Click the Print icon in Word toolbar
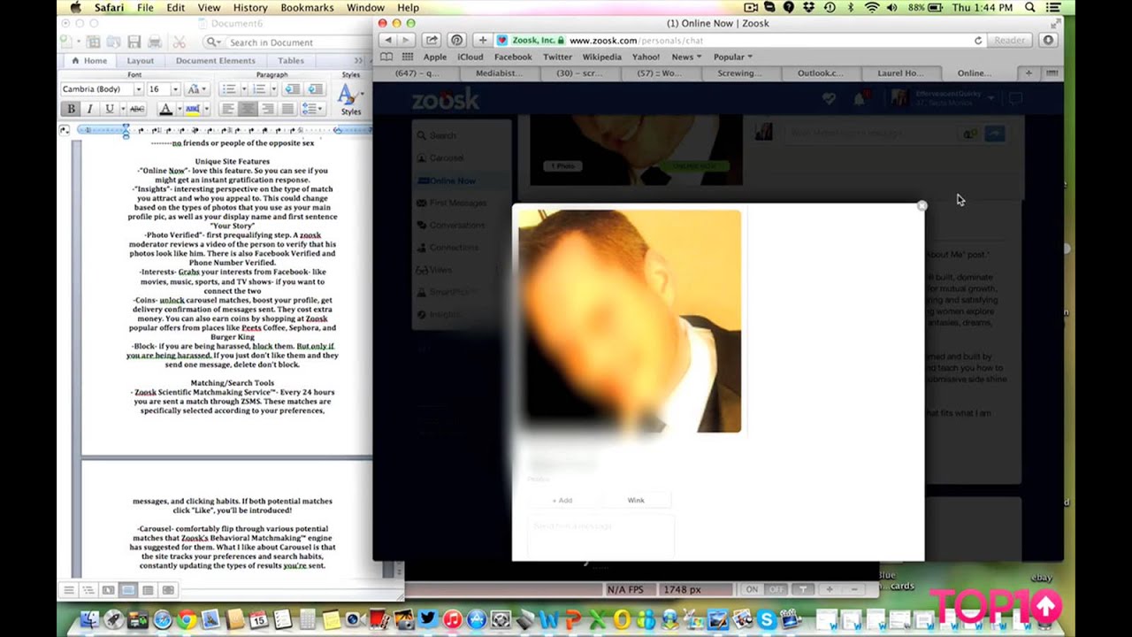The height and width of the screenshot is (637, 1132). 155,42
